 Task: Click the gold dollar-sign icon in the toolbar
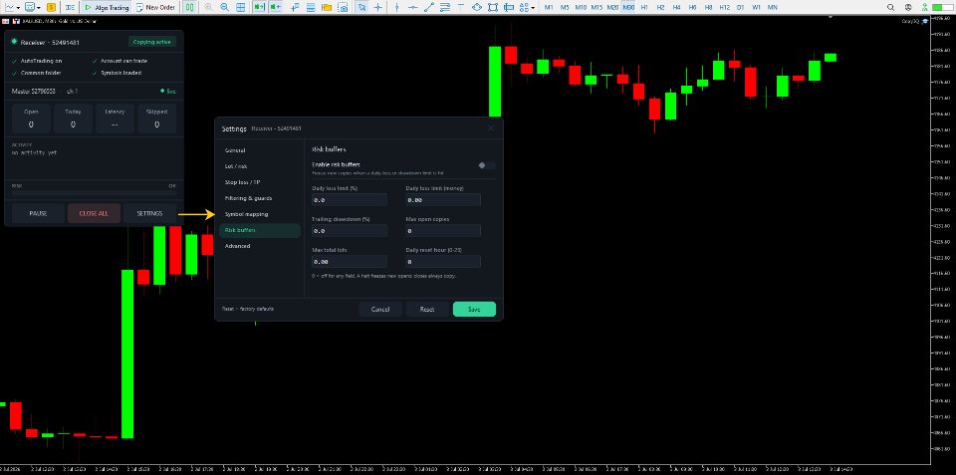(x=51, y=7)
